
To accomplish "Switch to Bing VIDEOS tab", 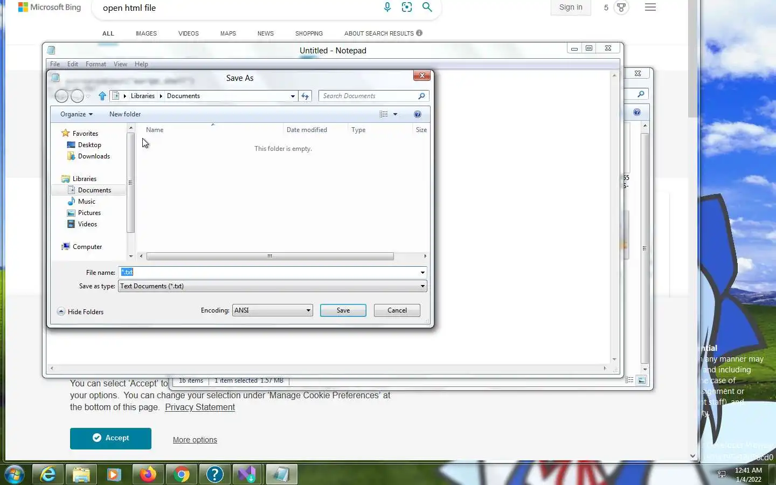I will [x=189, y=33].
